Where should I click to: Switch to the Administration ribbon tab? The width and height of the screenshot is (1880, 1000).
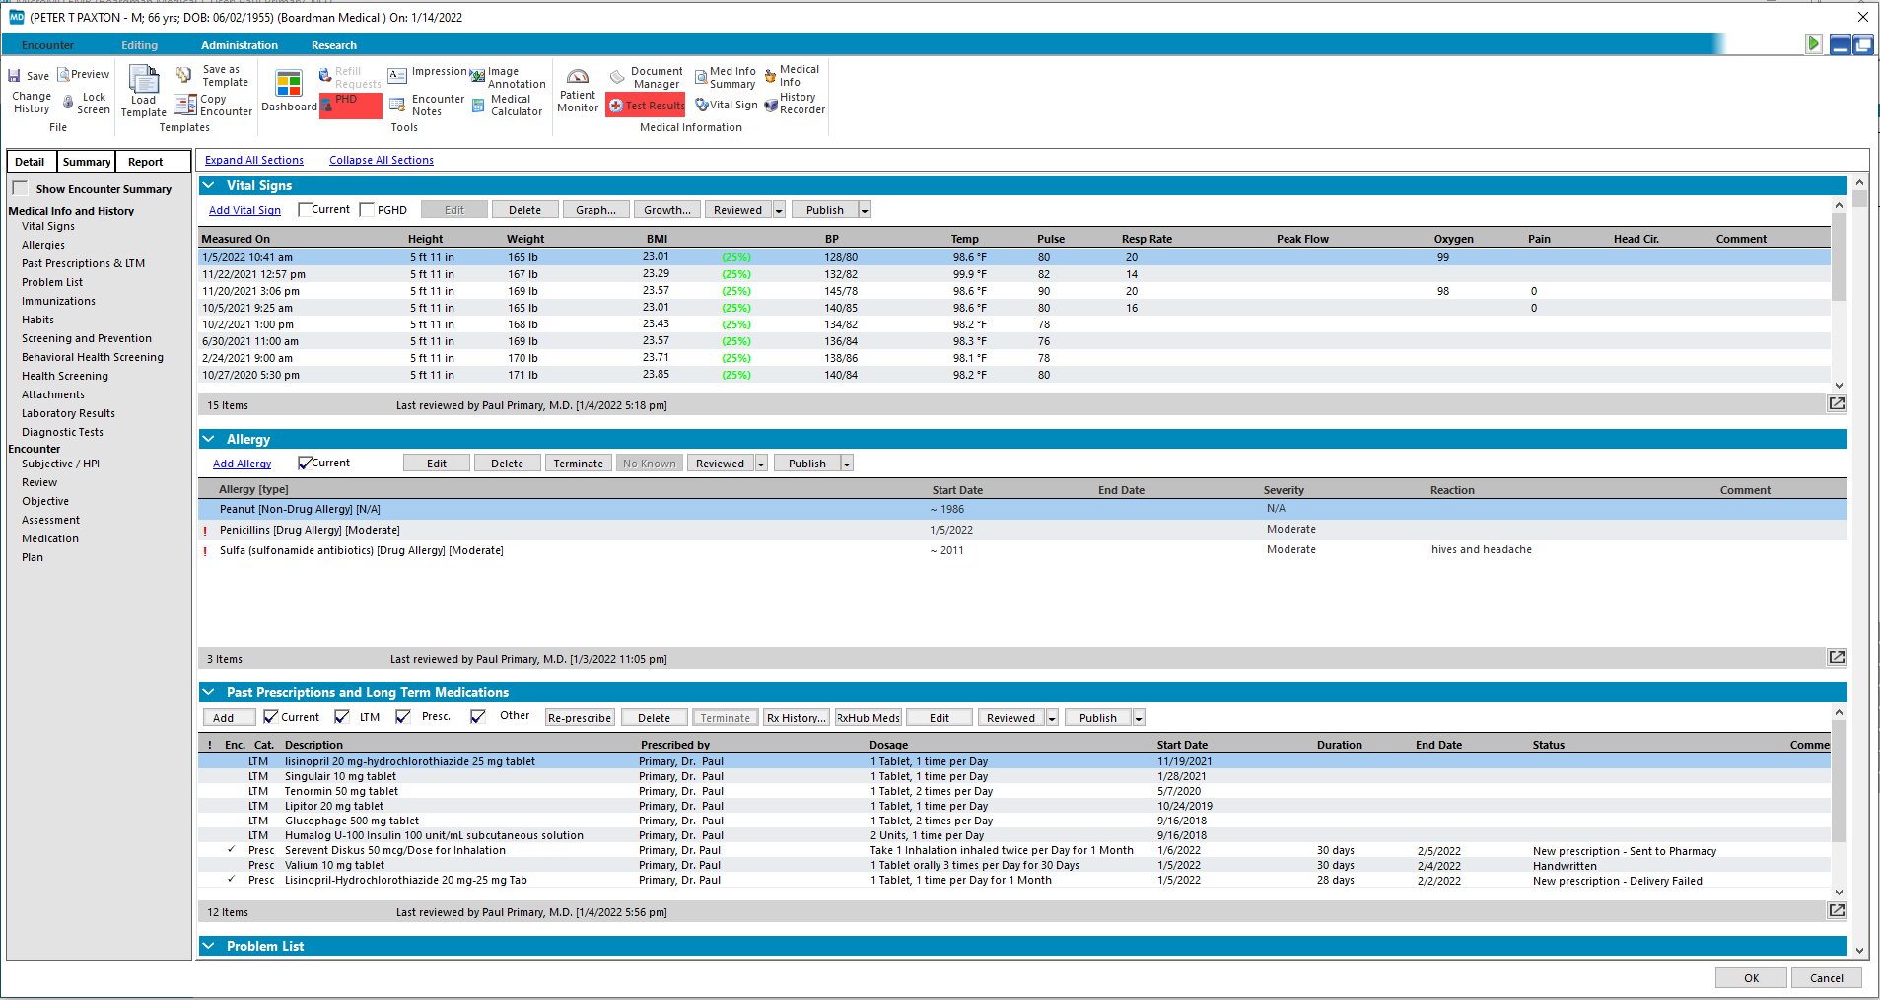click(240, 45)
